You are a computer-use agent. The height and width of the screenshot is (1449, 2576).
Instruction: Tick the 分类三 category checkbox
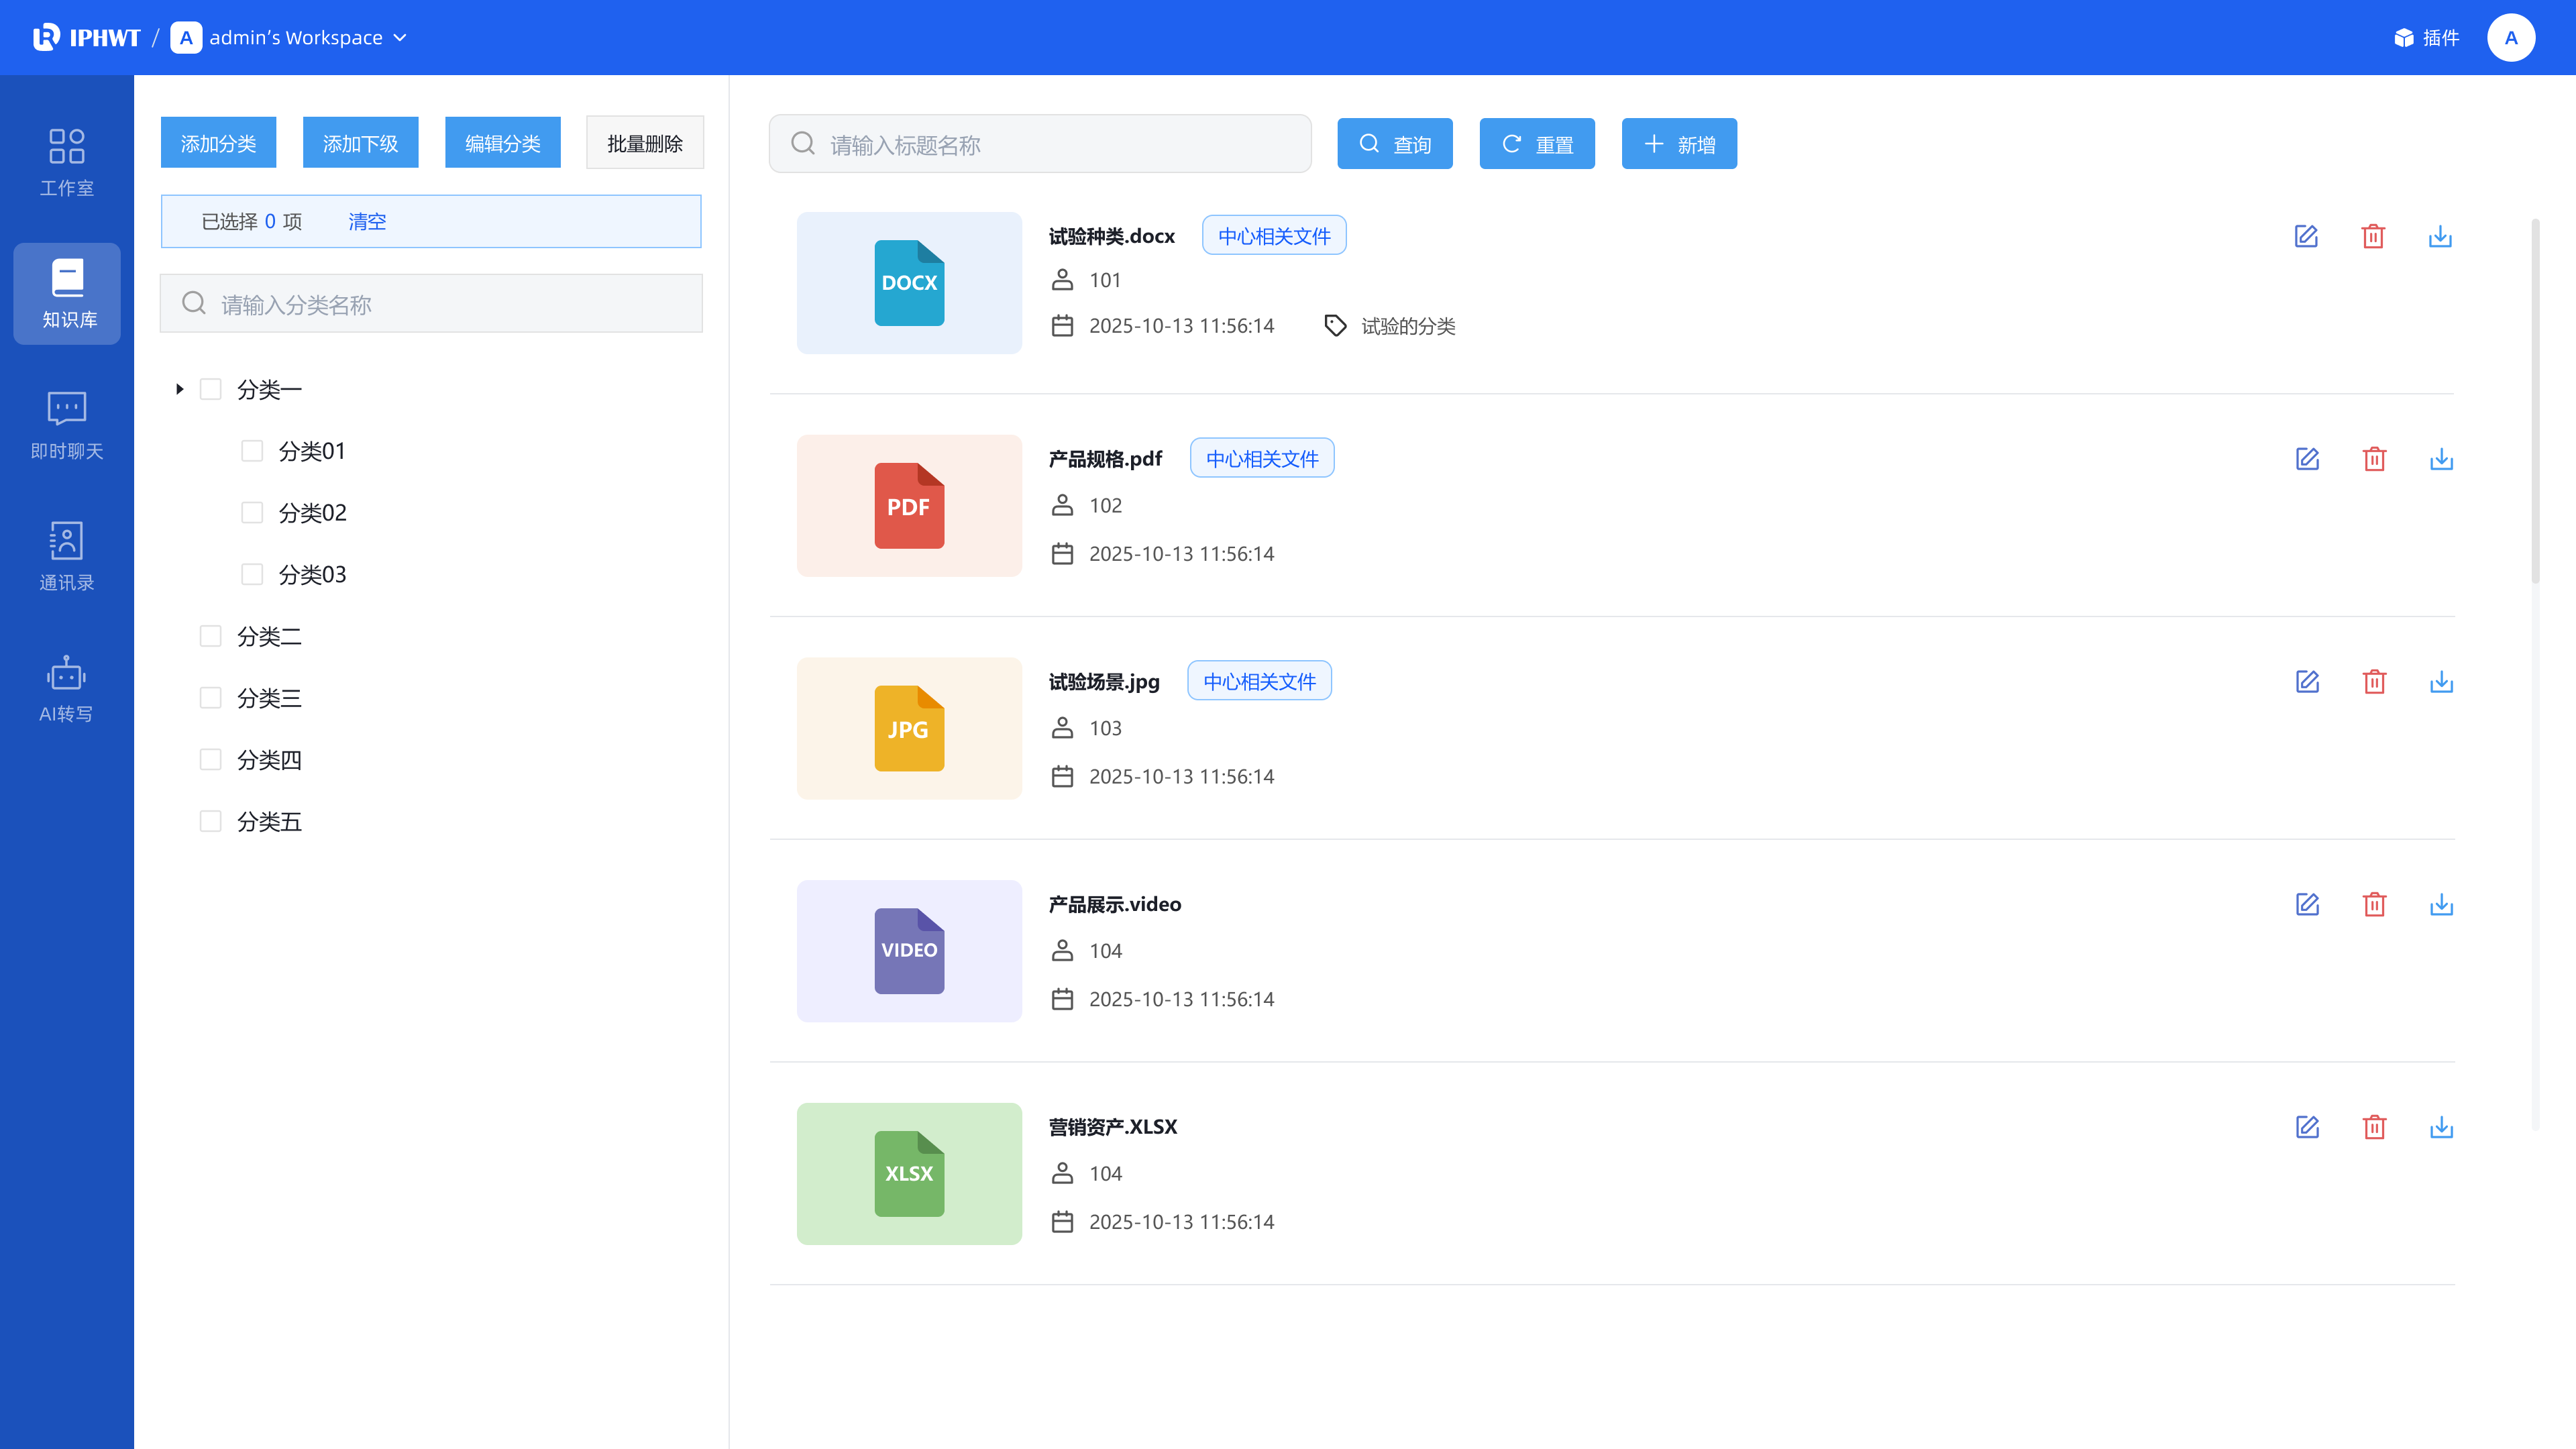tap(210, 698)
